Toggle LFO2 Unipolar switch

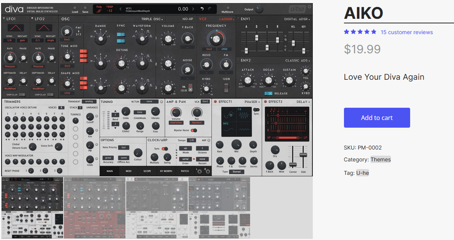click(x=50, y=95)
